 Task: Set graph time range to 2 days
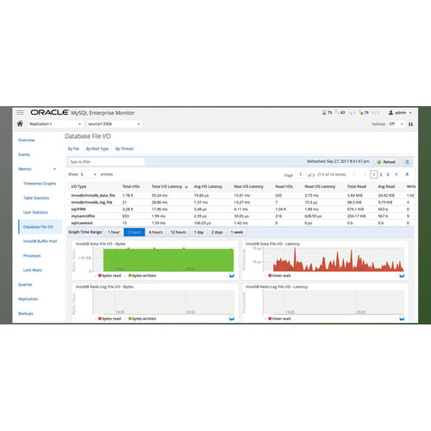point(217,232)
